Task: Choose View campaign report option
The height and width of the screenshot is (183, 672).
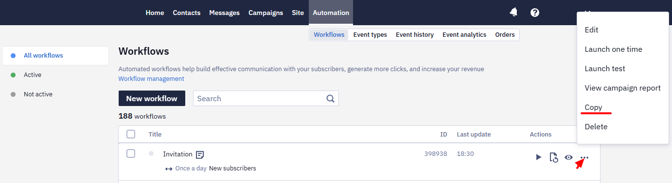Action: coord(622,88)
